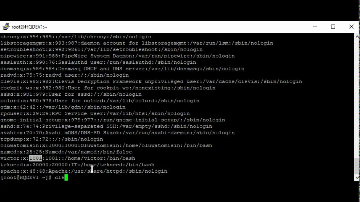Click the pipewire System Daemon line
This screenshot has height=202, width=360.
(118, 56)
